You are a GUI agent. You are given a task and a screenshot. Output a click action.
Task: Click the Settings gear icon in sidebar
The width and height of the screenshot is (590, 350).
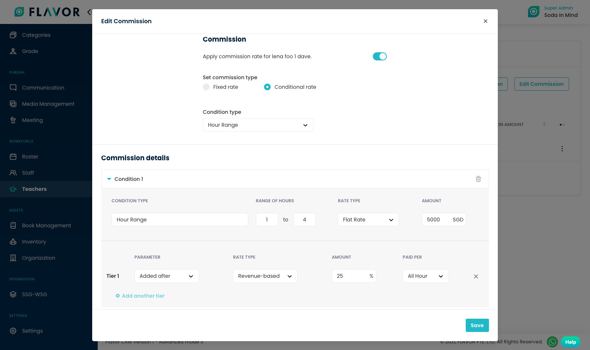pyautogui.click(x=13, y=331)
